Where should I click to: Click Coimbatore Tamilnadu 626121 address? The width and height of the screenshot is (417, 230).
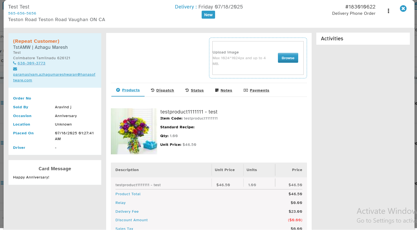(42, 58)
